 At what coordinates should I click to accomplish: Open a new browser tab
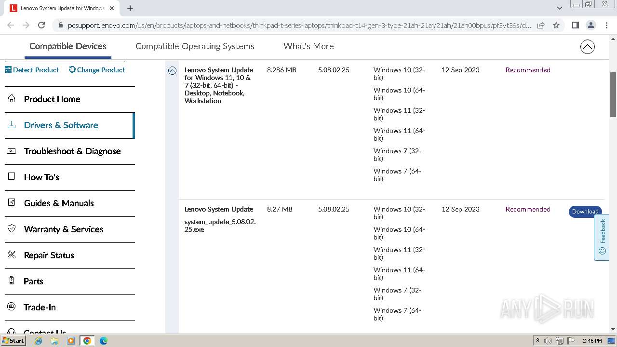[130, 8]
